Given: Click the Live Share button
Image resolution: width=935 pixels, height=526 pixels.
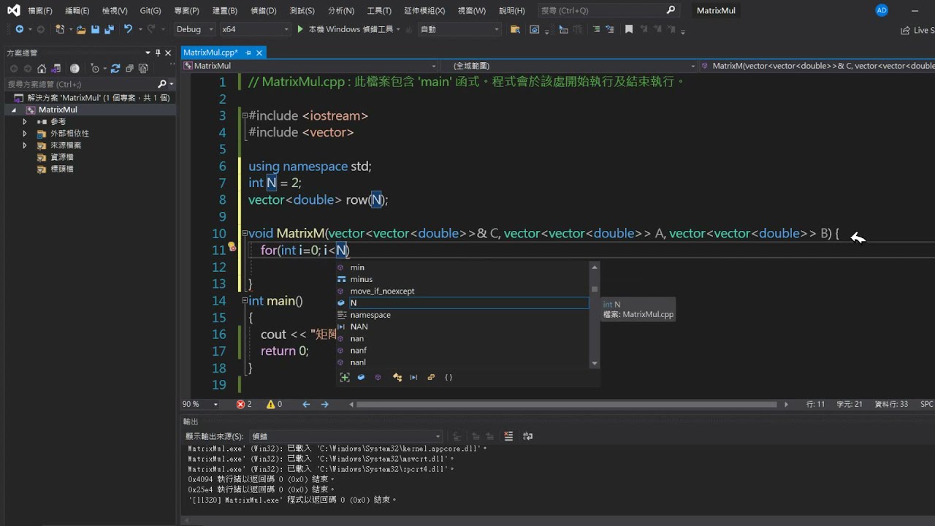Looking at the screenshot, I should pos(917,30).
